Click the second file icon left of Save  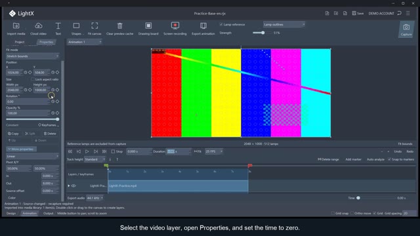pos(336,13)
